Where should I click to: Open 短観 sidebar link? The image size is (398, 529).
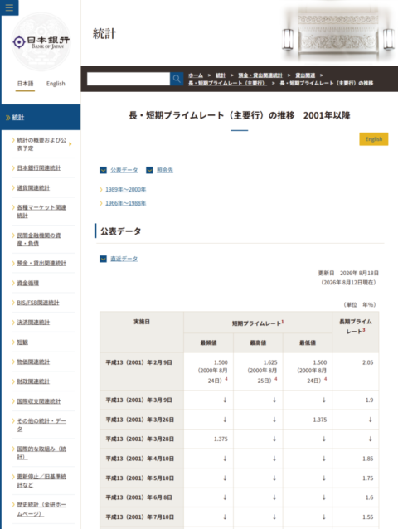(x=22, y=342)
